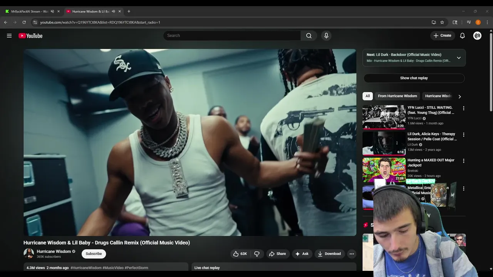Go back in browser history
Screen dimensions: 493x277
point(6,22)
